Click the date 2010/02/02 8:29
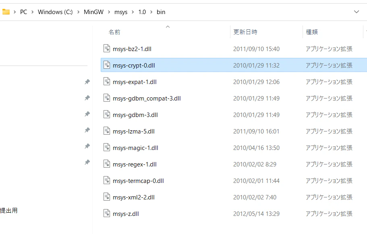 click(x=255, y=164)
